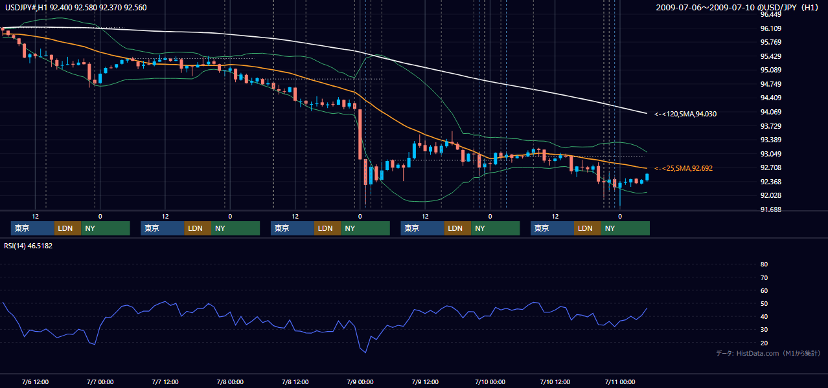The width and height of the screenshot is (828, 388).
Task: Click the 7/7 12:00 time axis label
Action: point(165,382)
